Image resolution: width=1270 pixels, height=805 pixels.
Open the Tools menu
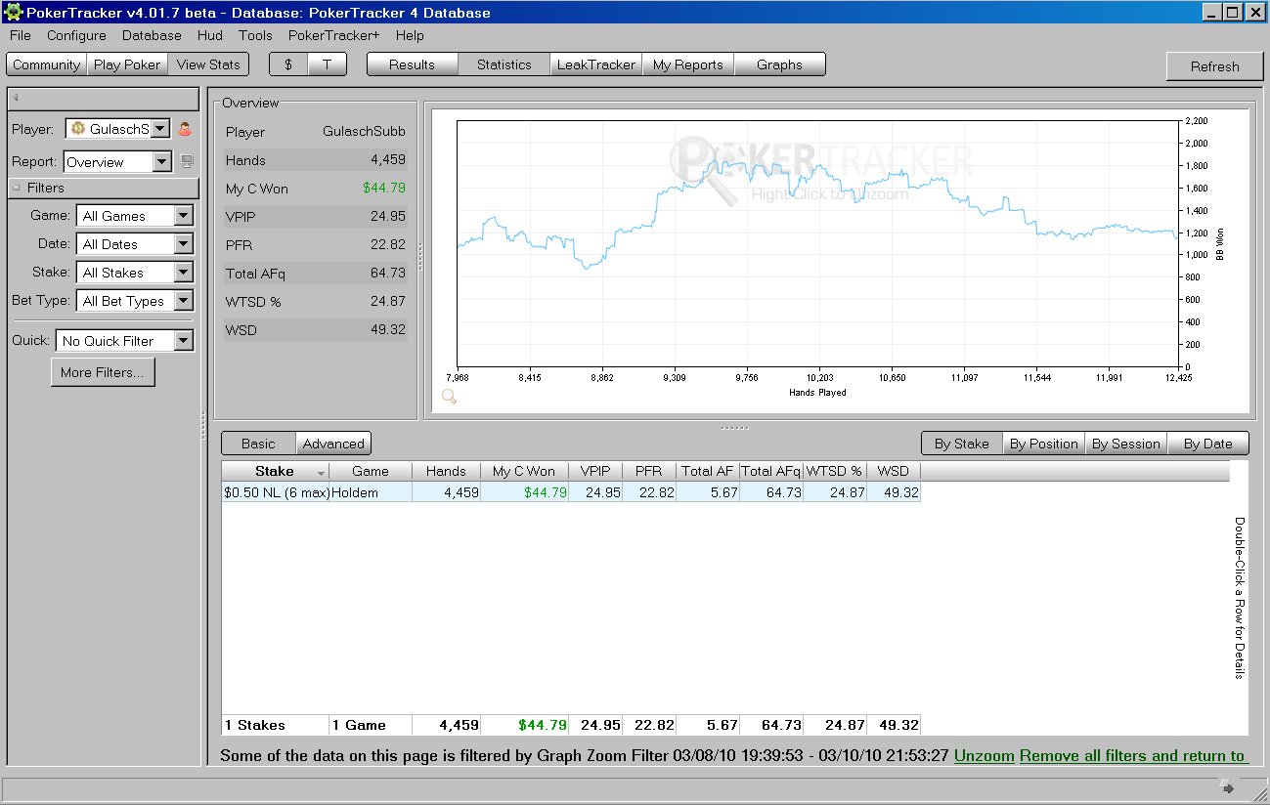click(x=255, y=35)
